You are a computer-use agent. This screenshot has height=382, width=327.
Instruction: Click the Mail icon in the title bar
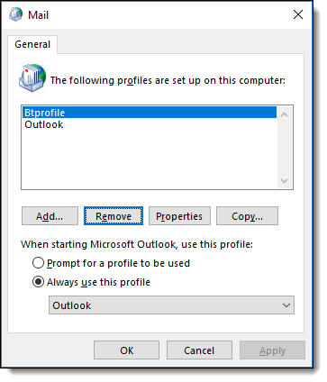pyautogui.click(x=15, y=14)
